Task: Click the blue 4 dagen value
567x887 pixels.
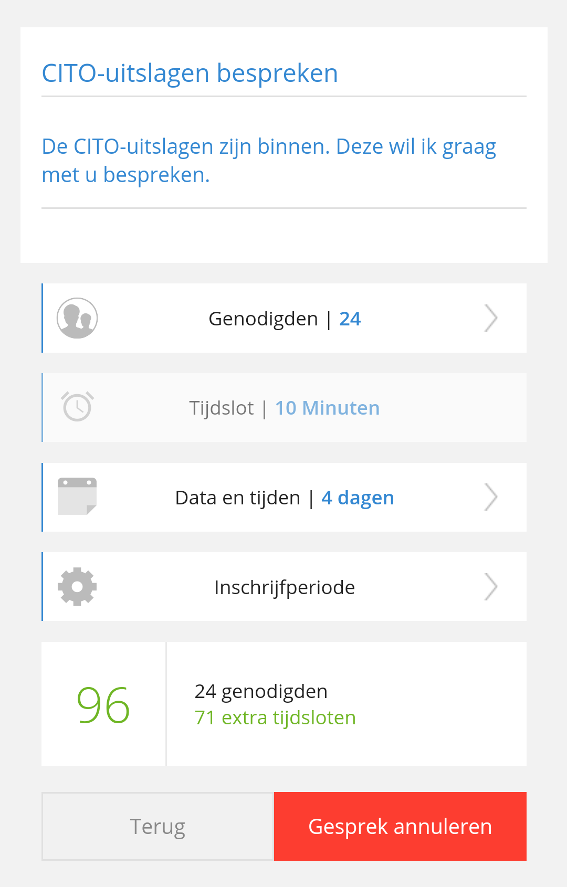Action: coord(358,498)
